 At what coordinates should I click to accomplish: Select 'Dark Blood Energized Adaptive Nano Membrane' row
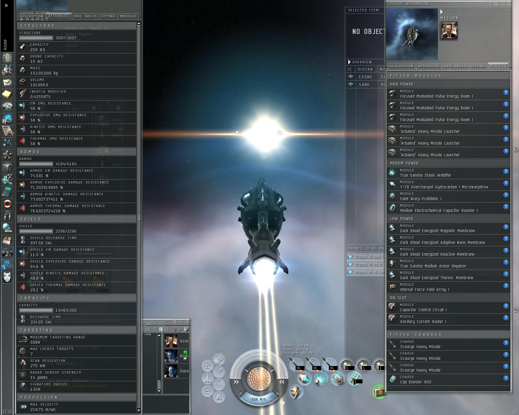click(448, 240)
